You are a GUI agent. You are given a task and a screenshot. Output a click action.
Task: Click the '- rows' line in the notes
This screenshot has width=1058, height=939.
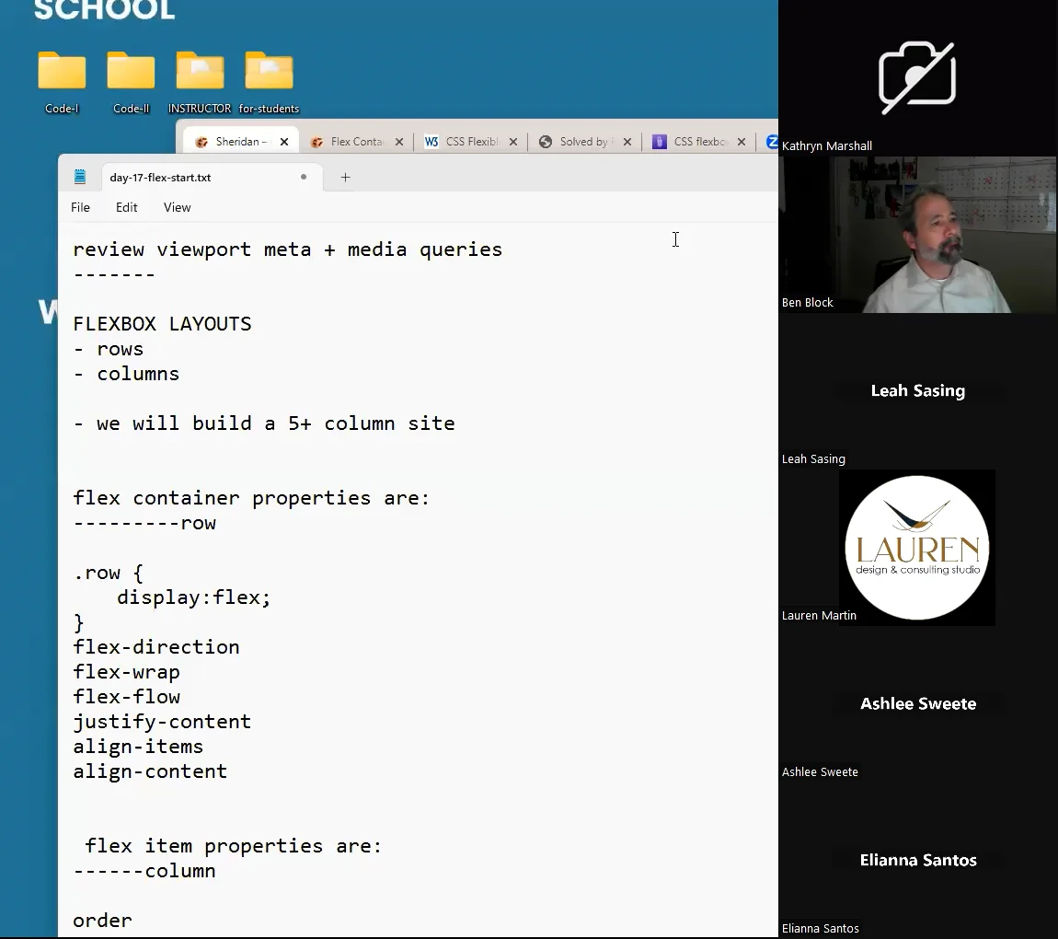point(108,349)
